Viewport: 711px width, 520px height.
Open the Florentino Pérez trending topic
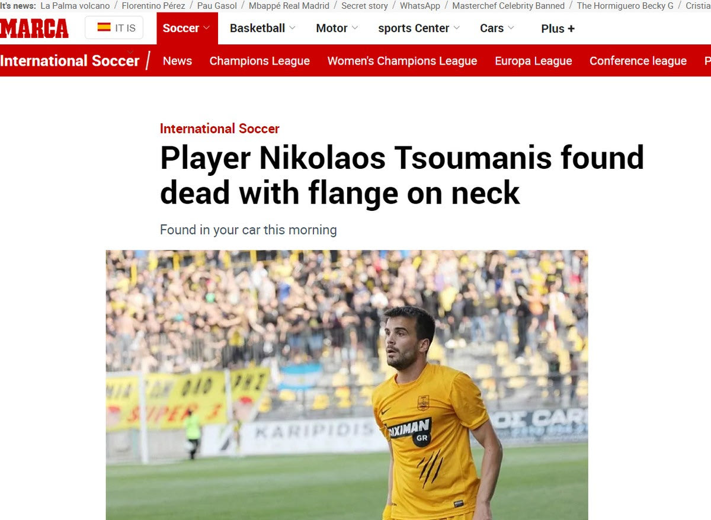153,5
